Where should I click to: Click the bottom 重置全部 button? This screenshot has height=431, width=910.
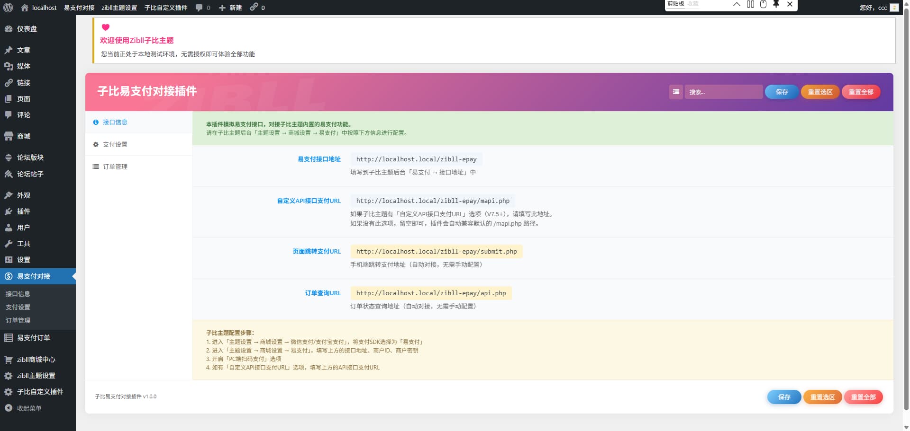863,397
